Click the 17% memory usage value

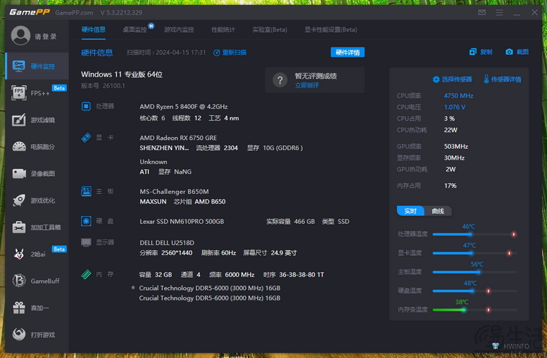click(x=450, y=186)
